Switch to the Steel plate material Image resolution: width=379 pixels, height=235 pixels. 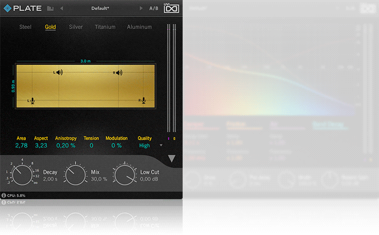(25, 27)
